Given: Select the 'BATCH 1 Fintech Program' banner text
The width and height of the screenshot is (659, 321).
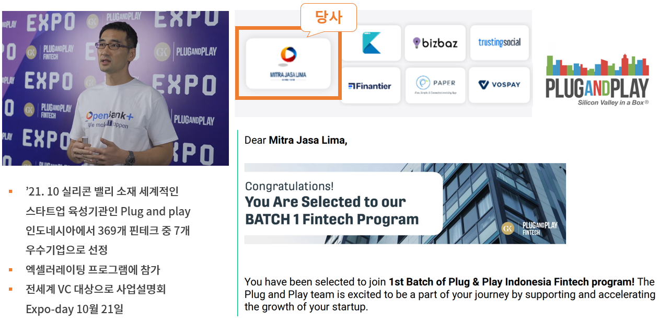Looking at the screenshot, I should point(332,219).
